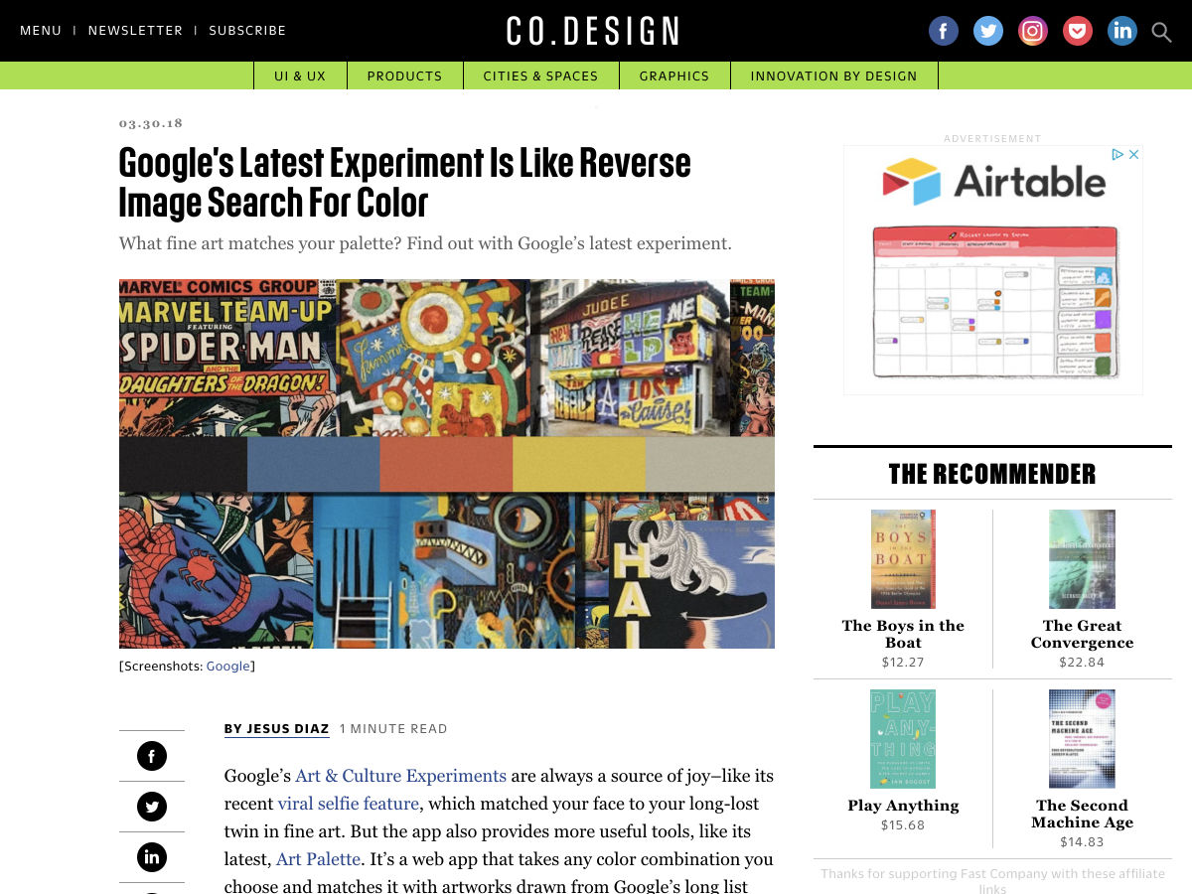Open LinkedIn page from header icon
The width and height of the screenshot is (1192, 894).
1122,31
